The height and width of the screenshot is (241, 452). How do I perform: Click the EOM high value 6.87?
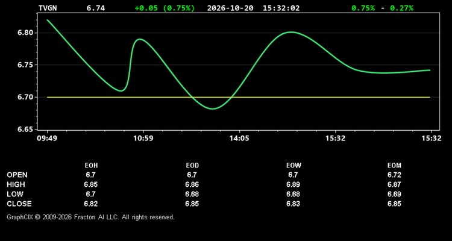(x=394, y=184)
